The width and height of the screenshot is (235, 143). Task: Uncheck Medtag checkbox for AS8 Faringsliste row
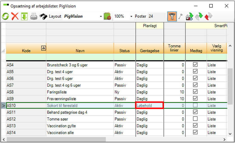point(195,92)
